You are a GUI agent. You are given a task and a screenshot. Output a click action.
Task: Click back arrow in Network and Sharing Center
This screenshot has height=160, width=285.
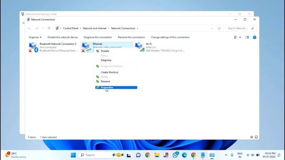24,23
